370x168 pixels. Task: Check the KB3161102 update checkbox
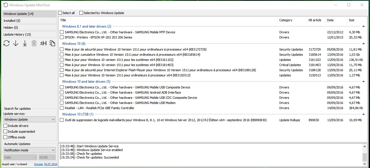coord(62,60)
